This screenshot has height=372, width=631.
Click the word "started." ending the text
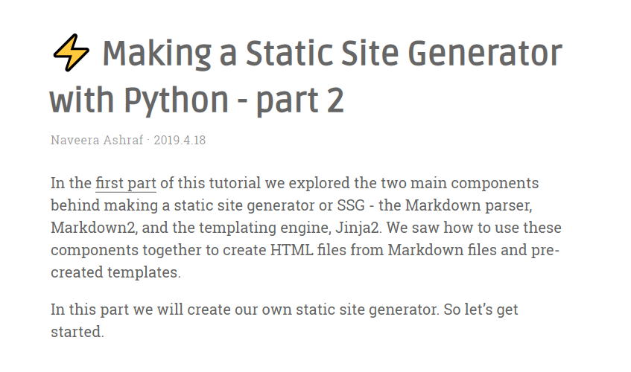click(77, 332)
